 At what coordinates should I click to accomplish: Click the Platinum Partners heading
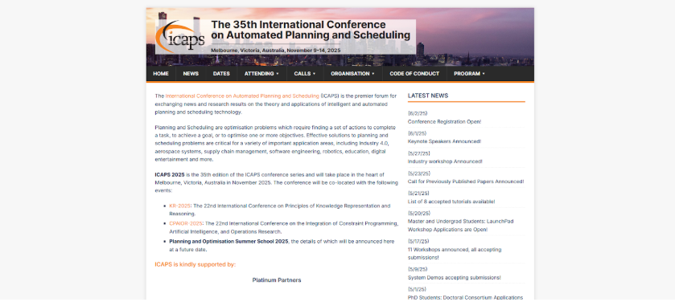(x=277, y=280)
